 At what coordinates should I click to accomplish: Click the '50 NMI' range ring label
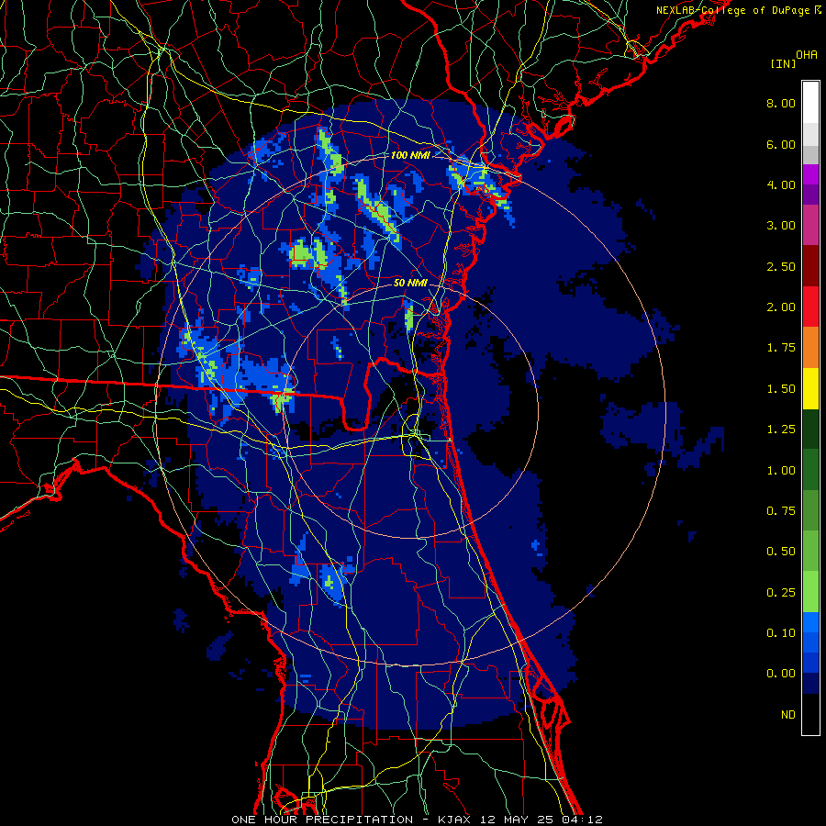click(x=410, y=283)
